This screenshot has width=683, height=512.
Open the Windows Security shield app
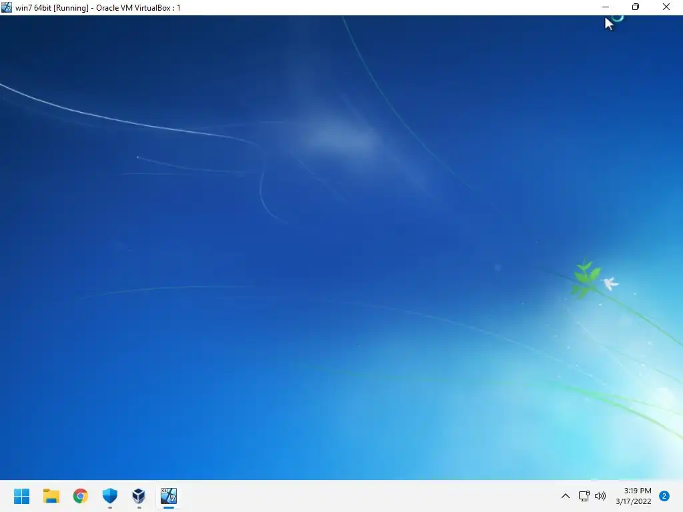pyautogui.click(x=110, y=496)
